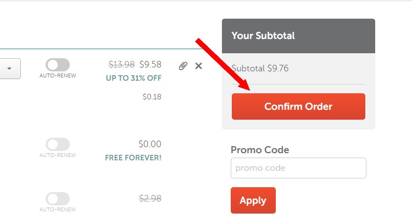This screenshot has height=224, width=412.
Task: Click AUTO-RENEW label under the $9.58 toggle
Action: coord(58,76)
